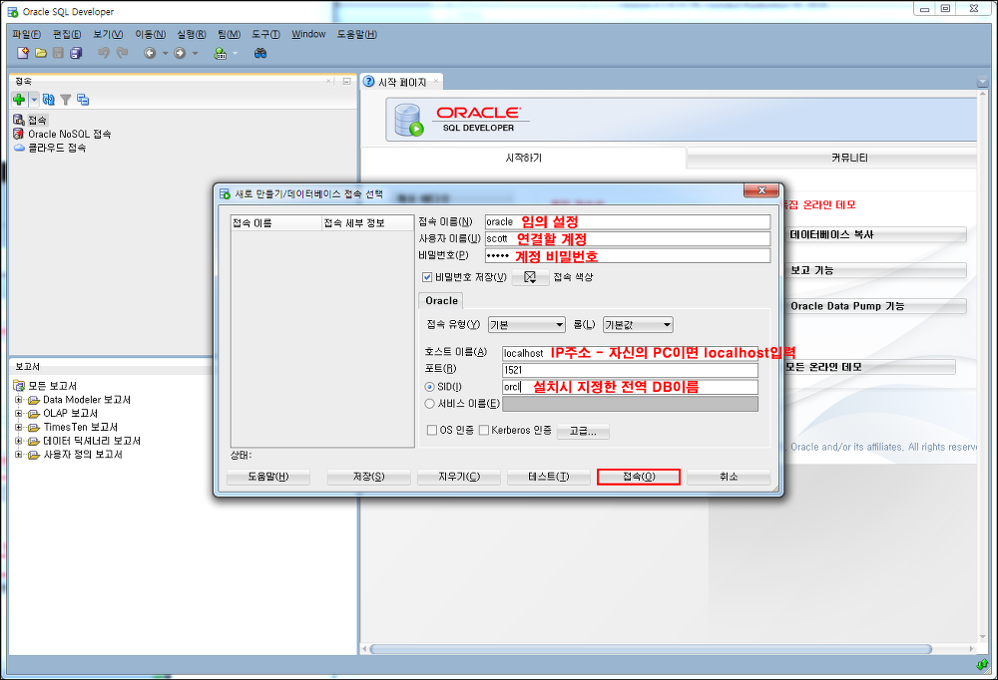
Task: Click the Save All toolbar icon
Action: point(77,53)
